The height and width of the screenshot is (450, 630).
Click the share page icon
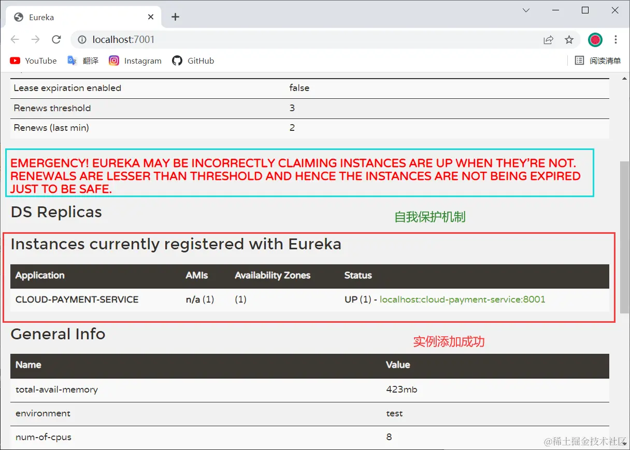(x=548, y=39)
